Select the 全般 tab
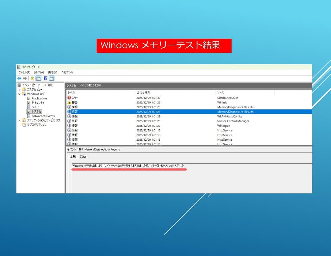Image resolution: width=331 pixels, height=256 pixels. click(73, 157)
